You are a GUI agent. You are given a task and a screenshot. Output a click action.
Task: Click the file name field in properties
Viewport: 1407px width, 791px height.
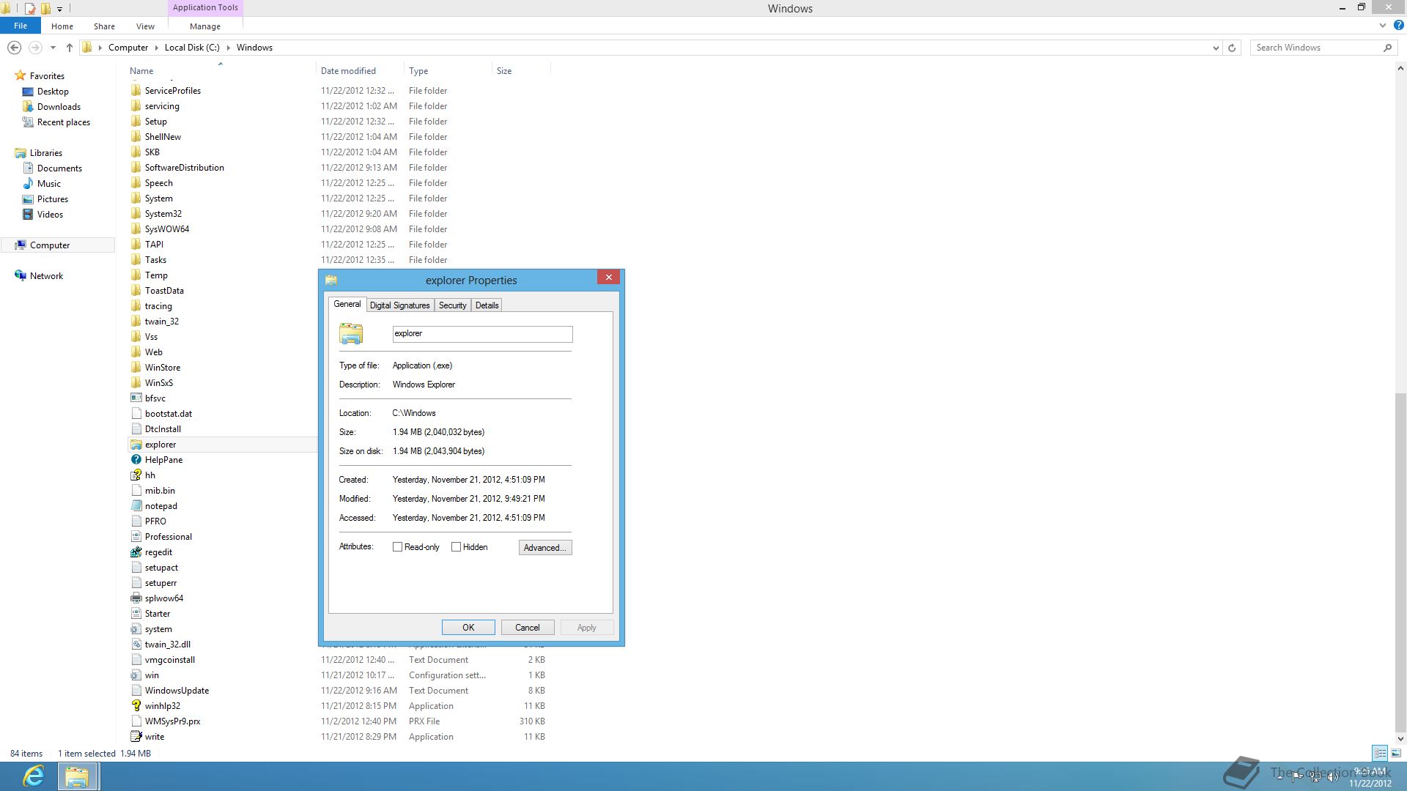[x=482, y=334]
